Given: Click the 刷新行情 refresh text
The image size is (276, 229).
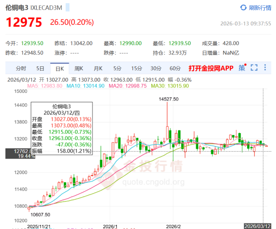Looking at the screenshot, I should pyautogui.click(x=260, y=8).
